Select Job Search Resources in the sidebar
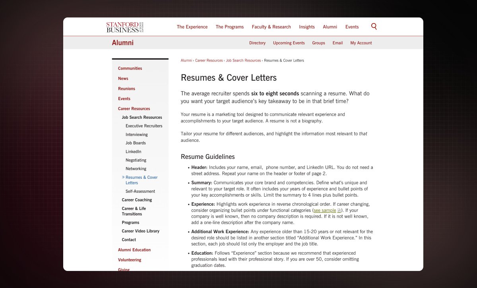This screenshot has height=288, width=477. [x=142, y=117]
